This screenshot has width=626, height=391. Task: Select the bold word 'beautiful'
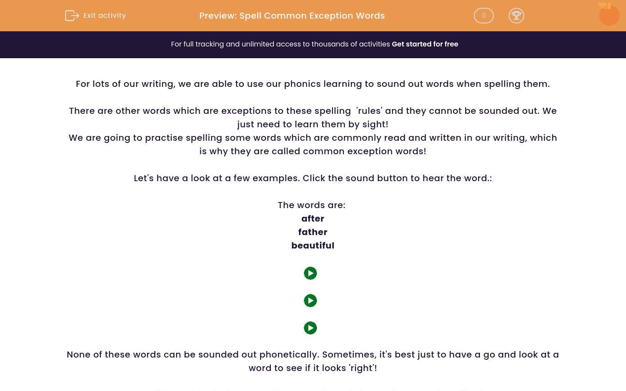coord(313,245)
